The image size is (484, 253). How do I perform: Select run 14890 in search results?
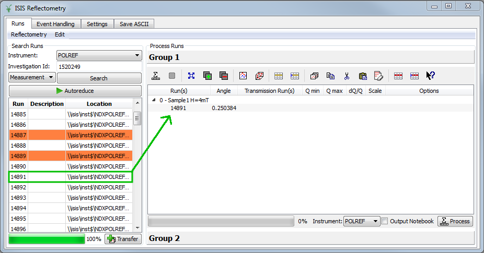click(x=71, y=166)
